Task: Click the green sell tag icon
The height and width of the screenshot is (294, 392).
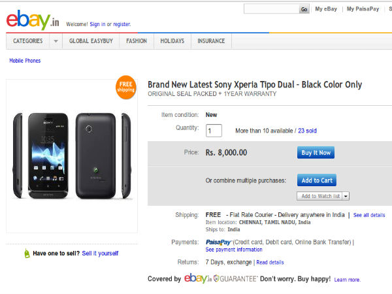Action: [26, 253]
